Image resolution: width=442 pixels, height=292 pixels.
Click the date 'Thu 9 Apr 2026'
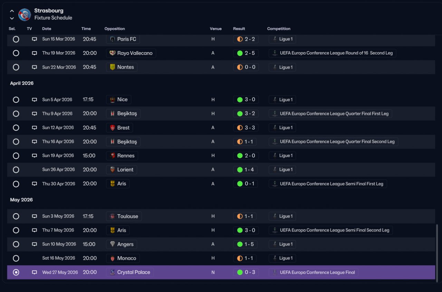pyautogui.click(x=57, y=114)
